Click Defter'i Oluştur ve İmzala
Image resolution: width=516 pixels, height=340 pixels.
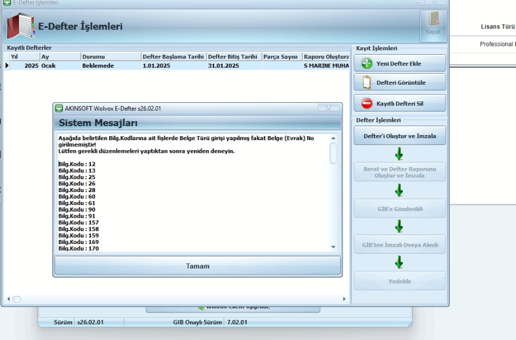pos(400,136)
